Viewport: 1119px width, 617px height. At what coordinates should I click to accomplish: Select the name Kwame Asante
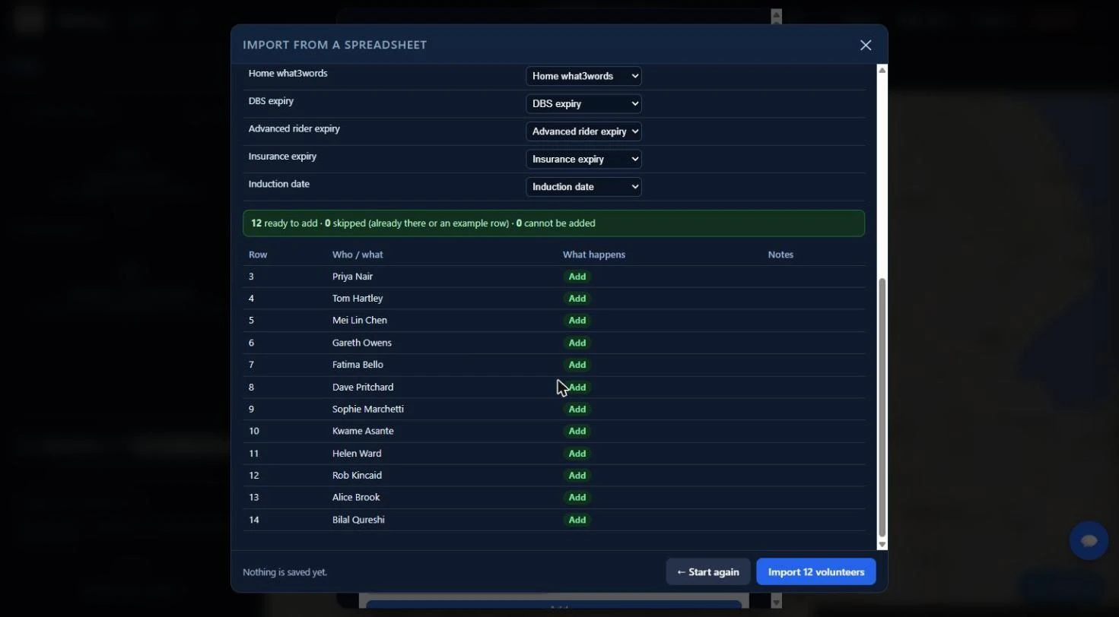point(363,432)
